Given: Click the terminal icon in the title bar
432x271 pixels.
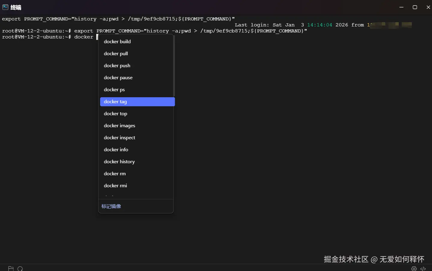Looking at the screenshot, I should pyautogui.click(x=5, y=7).
